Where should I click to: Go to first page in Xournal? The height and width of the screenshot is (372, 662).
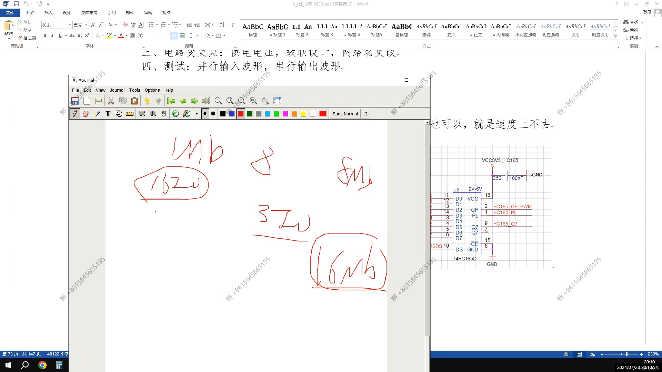(171, 101)
